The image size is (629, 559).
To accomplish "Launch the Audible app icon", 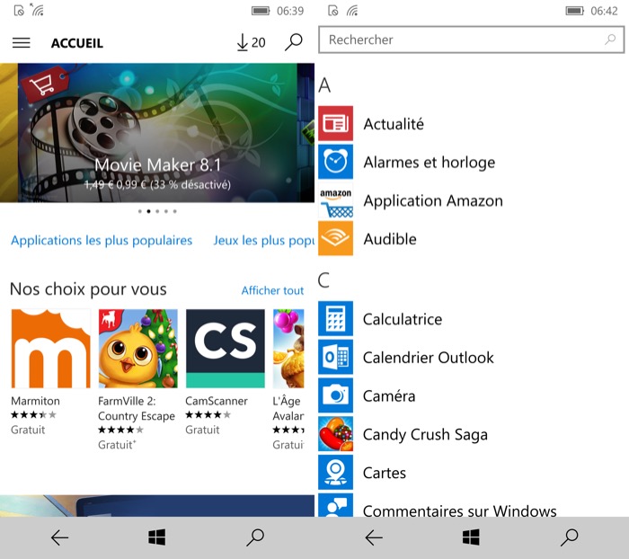I will (336, 238).
